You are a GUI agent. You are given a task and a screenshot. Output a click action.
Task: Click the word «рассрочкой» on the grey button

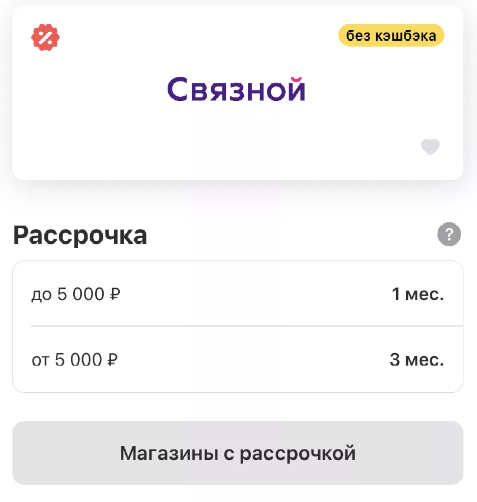point(298,454)
